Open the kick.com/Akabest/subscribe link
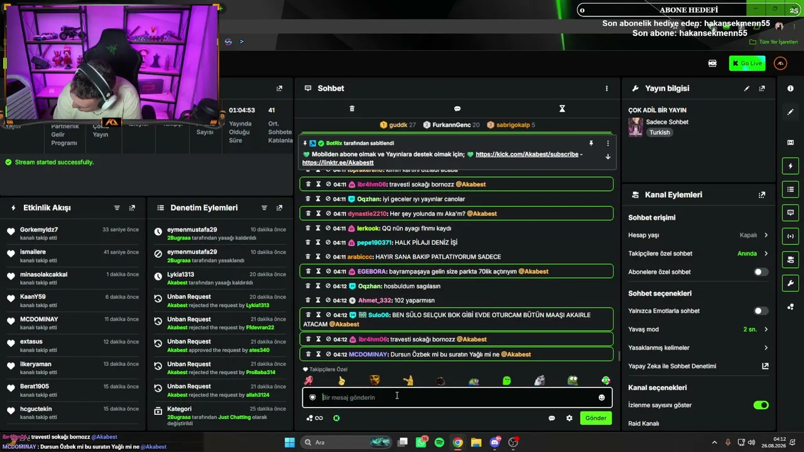The height and width of the screenshot is (452, 804). pyautogui.click(x=527, y=154)
